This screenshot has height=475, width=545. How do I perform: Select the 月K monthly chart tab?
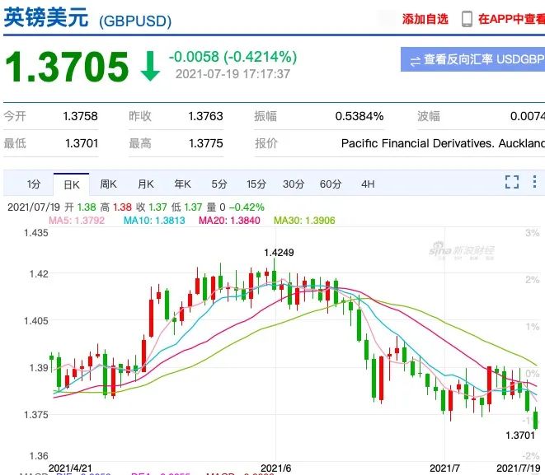[x=146, y=184]
